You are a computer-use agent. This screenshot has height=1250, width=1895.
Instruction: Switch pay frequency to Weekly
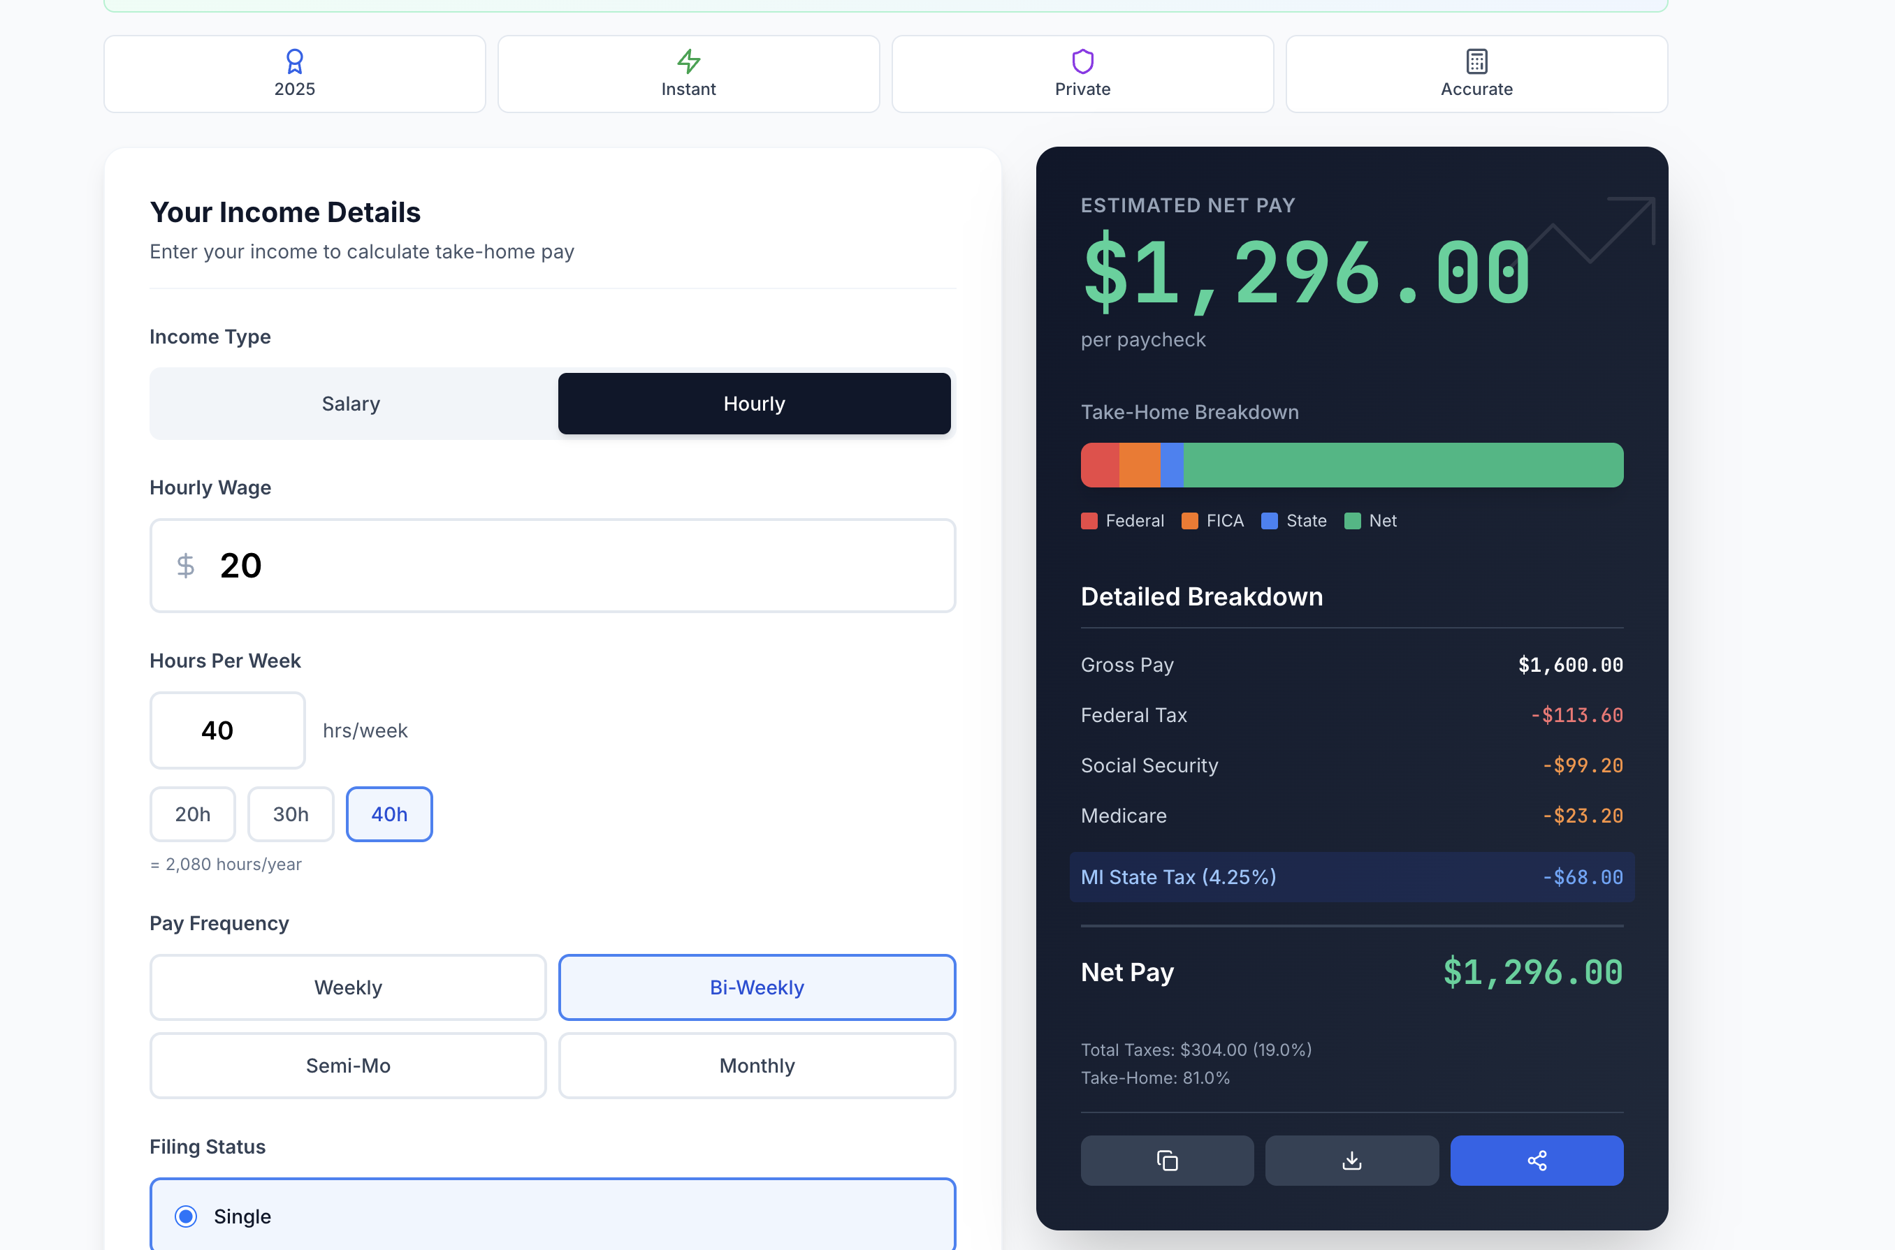[x=349, y=987]
